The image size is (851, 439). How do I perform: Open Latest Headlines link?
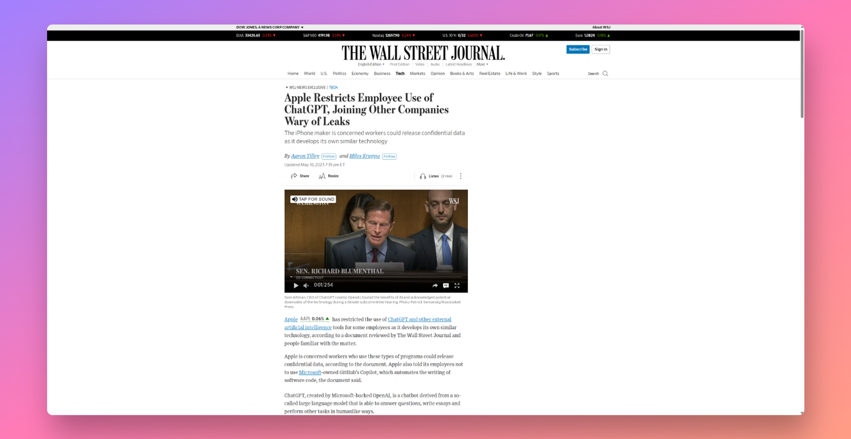pyautogui.click(x=458, y=65)
